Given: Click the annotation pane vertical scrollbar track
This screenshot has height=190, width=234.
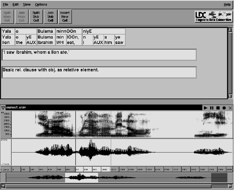Looking at the screenshot, I should coord(230,63).
